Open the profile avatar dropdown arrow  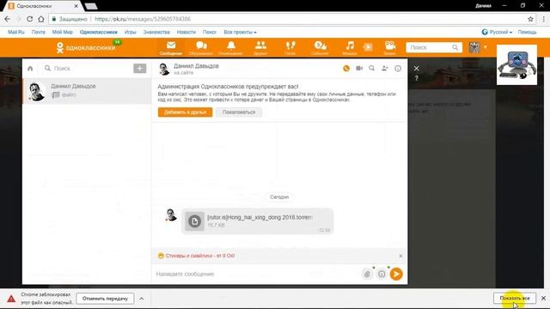pyautogui.click(x=485, y=47)
